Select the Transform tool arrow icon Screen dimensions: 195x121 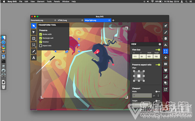tap(33, 26)
